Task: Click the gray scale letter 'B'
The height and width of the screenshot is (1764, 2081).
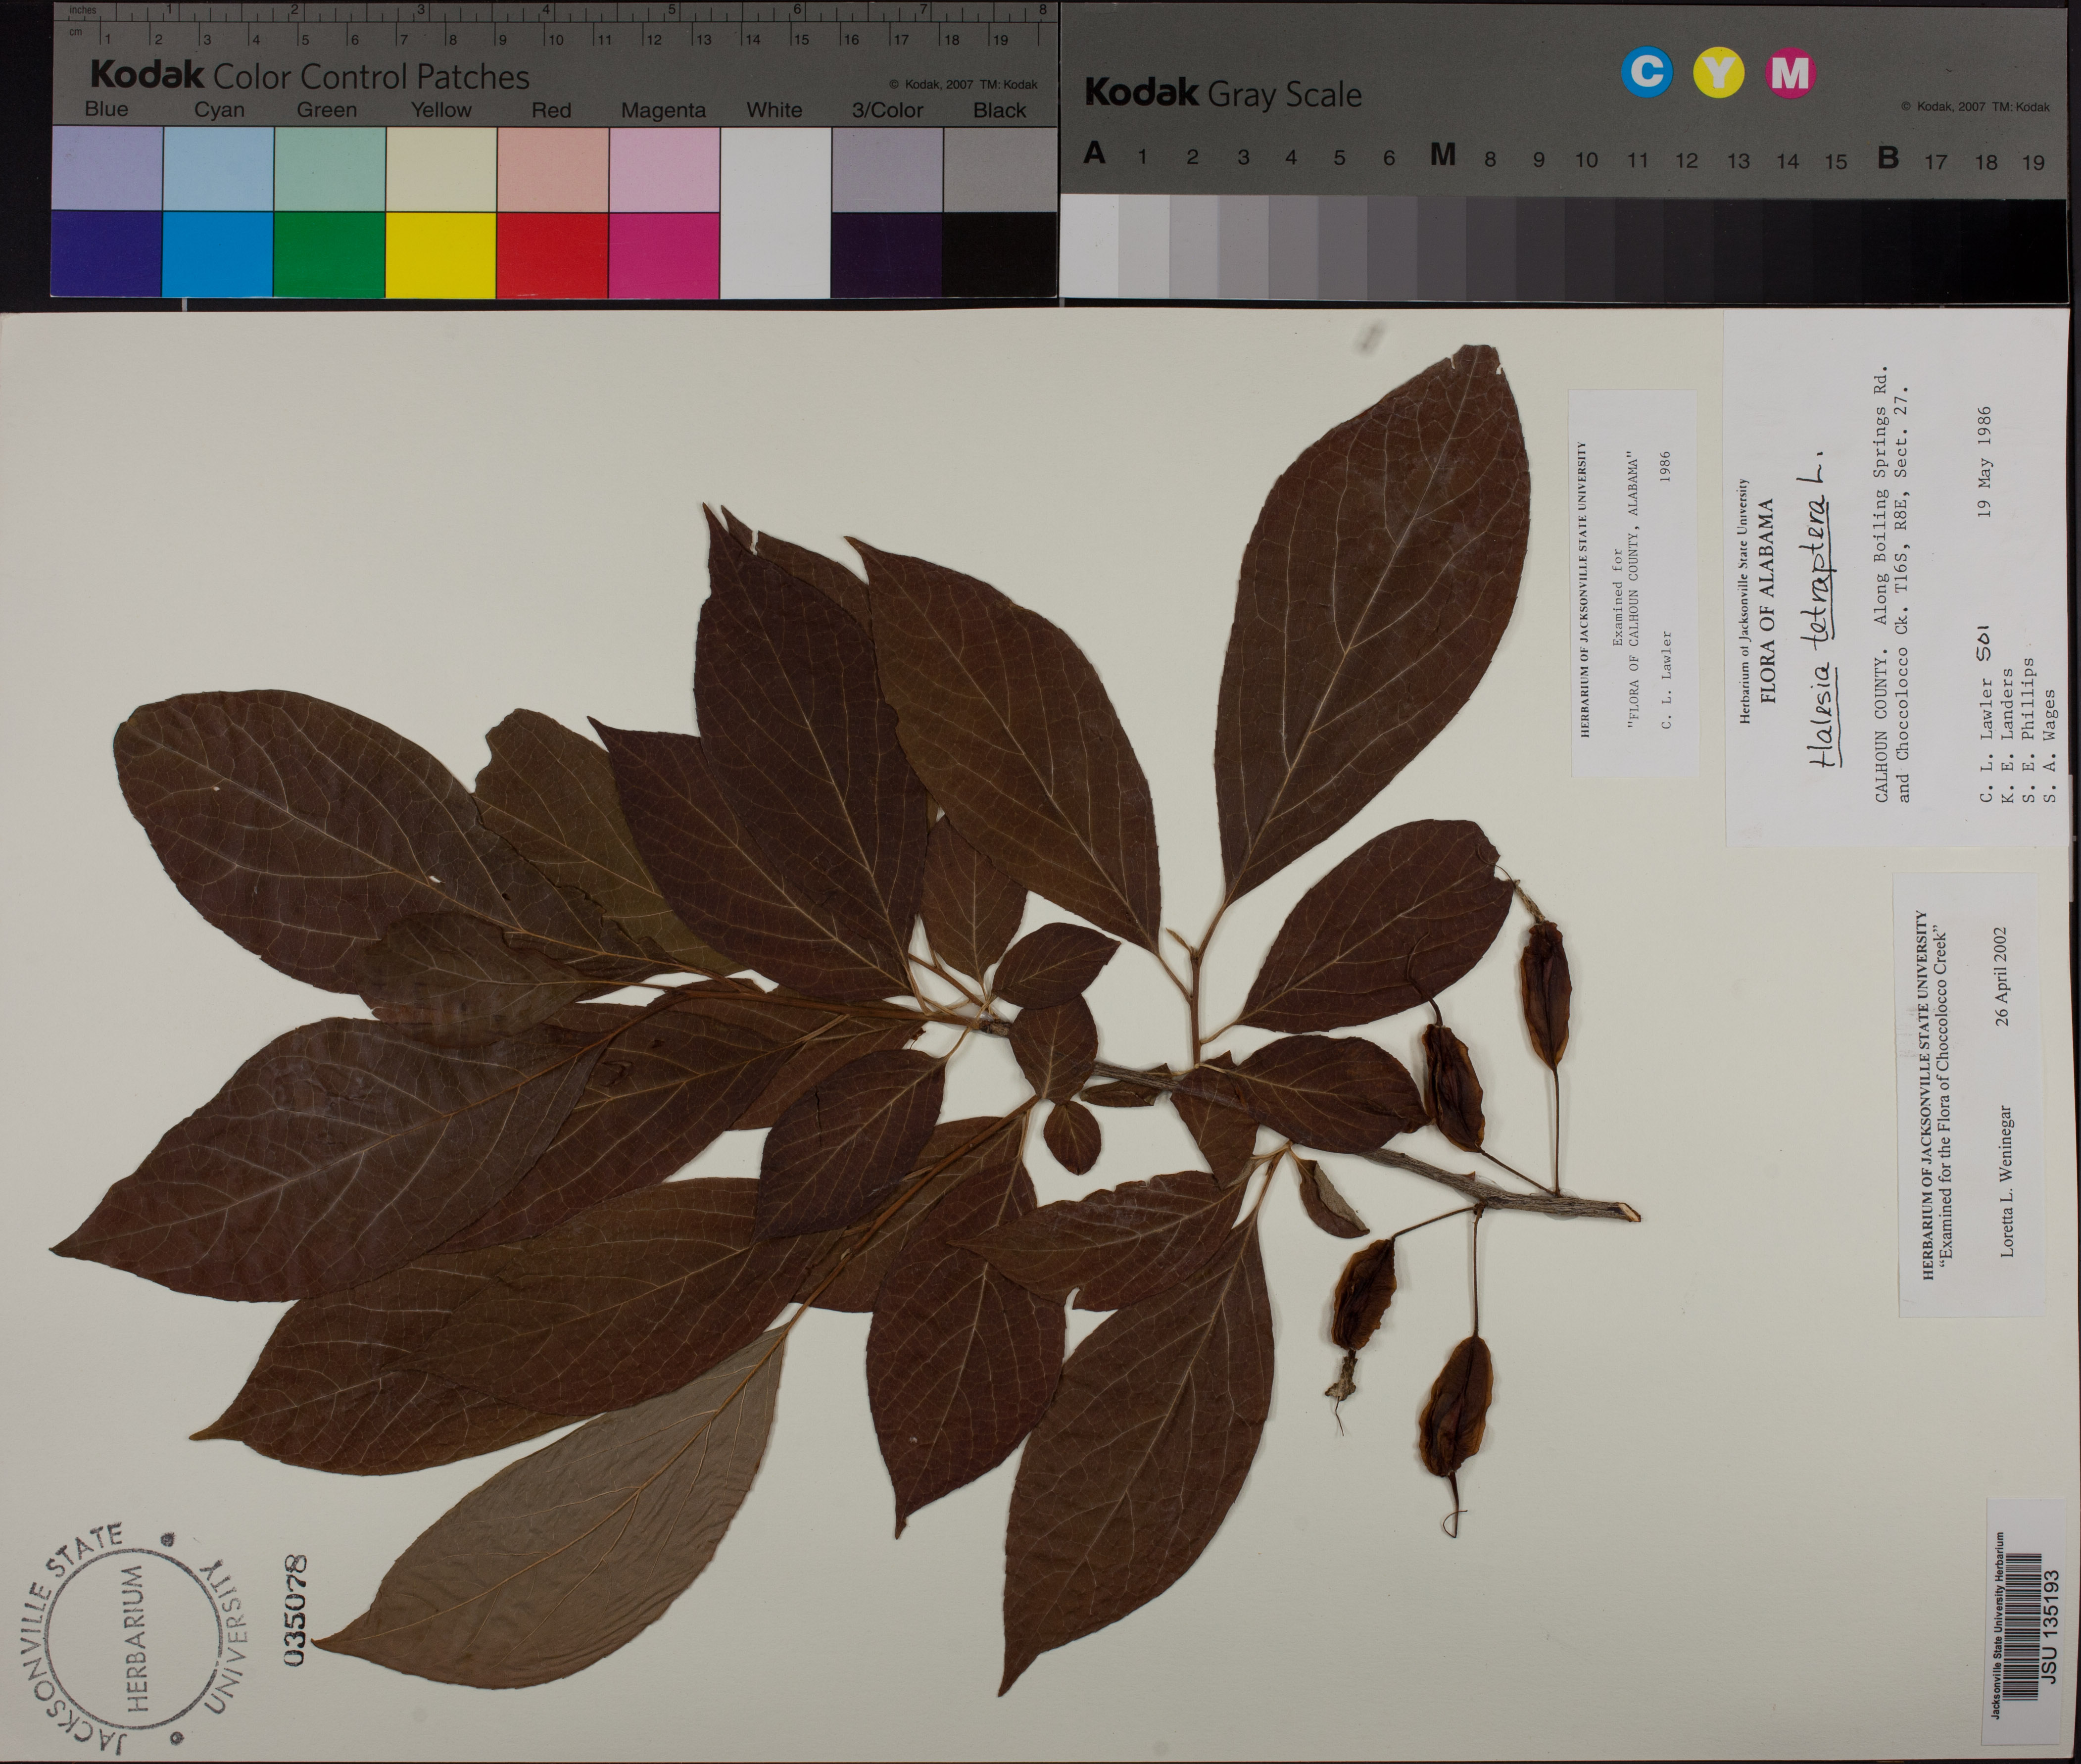Action: click(x=1888, y=157)
